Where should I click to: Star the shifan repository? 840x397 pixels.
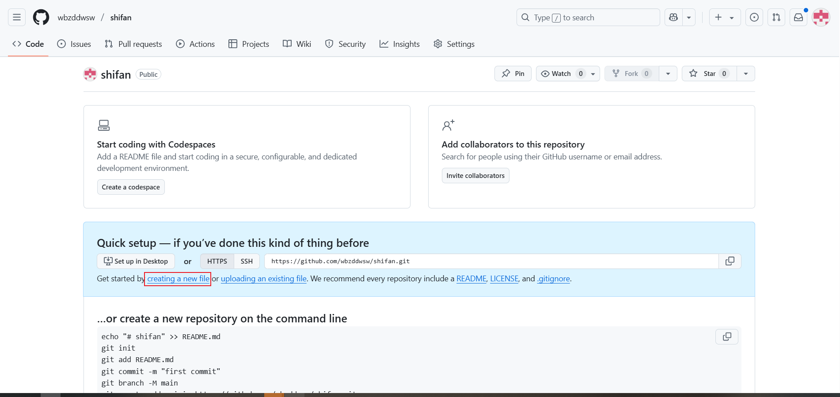709,73
